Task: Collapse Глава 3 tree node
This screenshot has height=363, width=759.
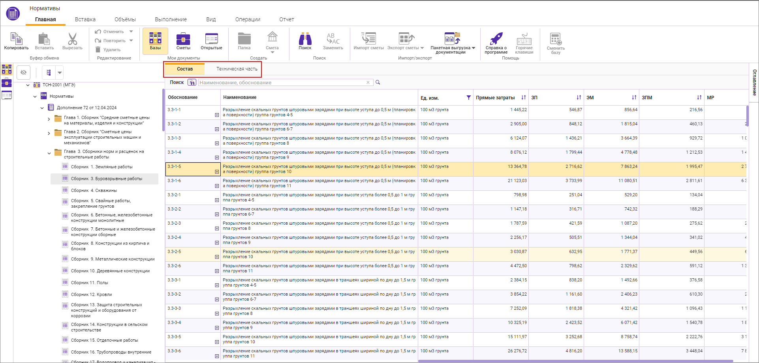Action: 49,153
